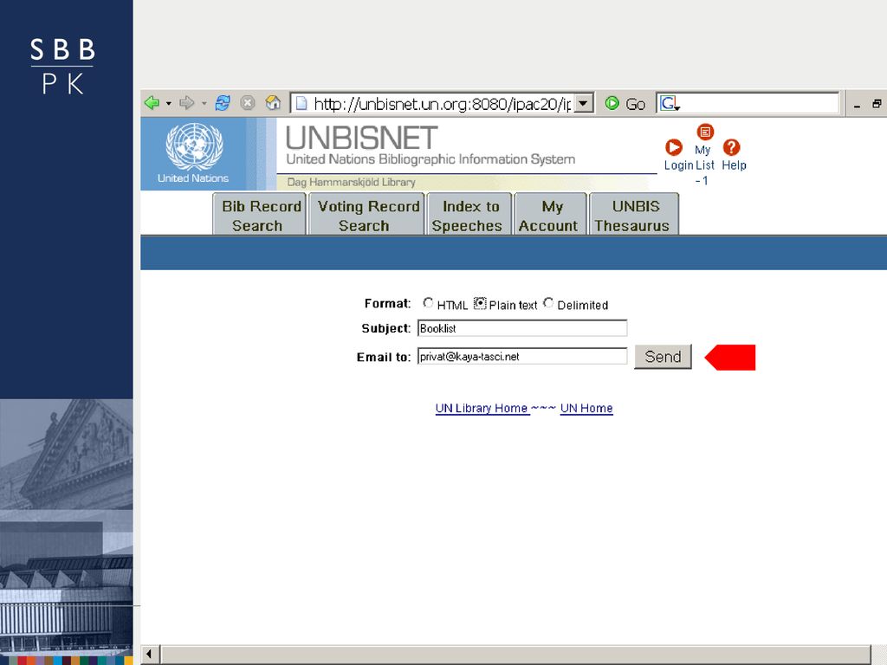887x665 pixels.
Task: Click the UNBISNET title heading
Action: click(361, 138)
